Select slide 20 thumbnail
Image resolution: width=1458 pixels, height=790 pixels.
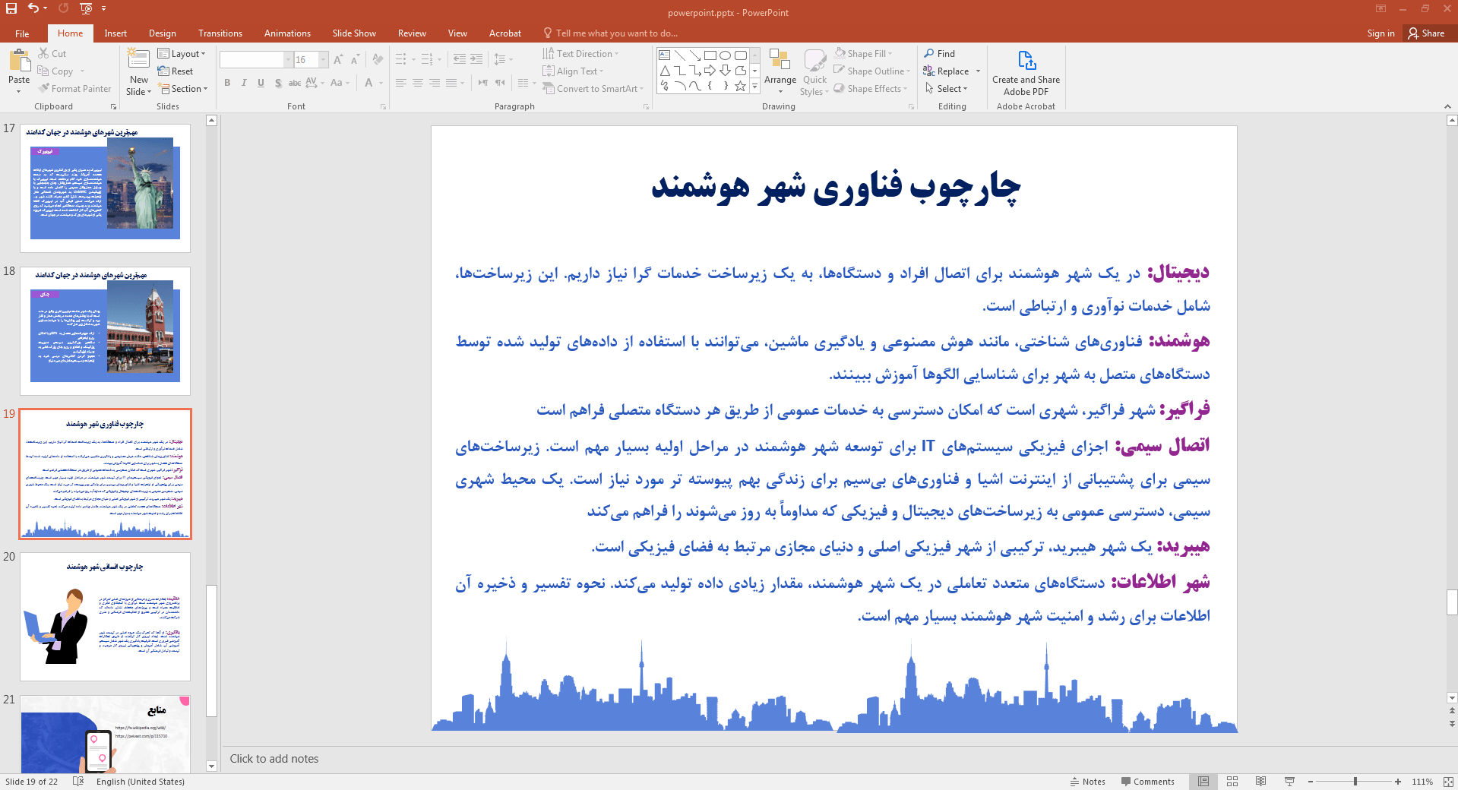(105, 617)
